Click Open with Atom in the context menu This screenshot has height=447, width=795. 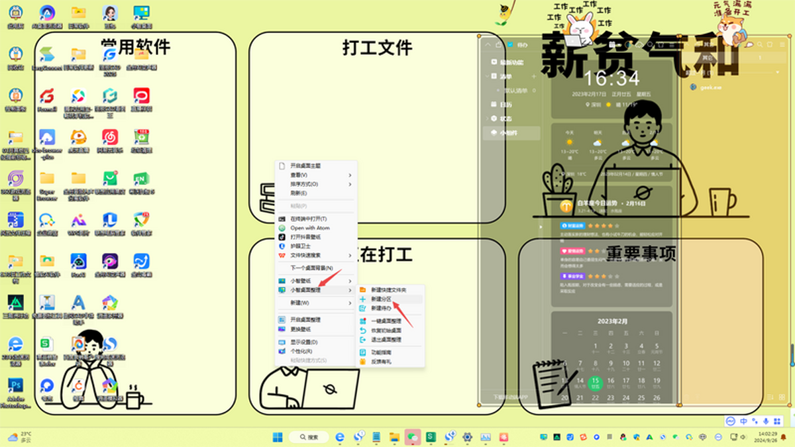316,228
